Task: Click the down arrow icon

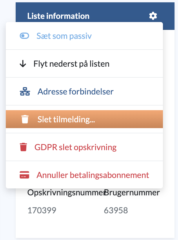Action: 23,64
